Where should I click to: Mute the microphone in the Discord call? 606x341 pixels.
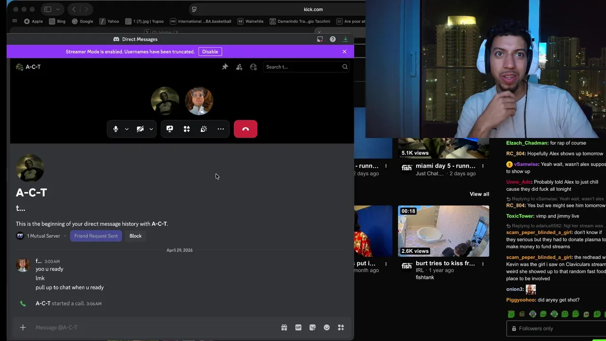pos(116,129)
